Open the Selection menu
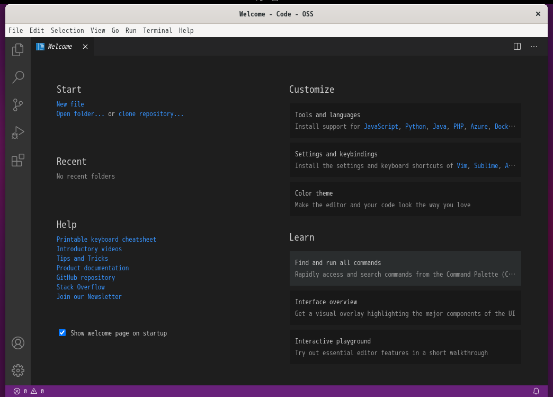553x397 pixels. pos(67,30)
